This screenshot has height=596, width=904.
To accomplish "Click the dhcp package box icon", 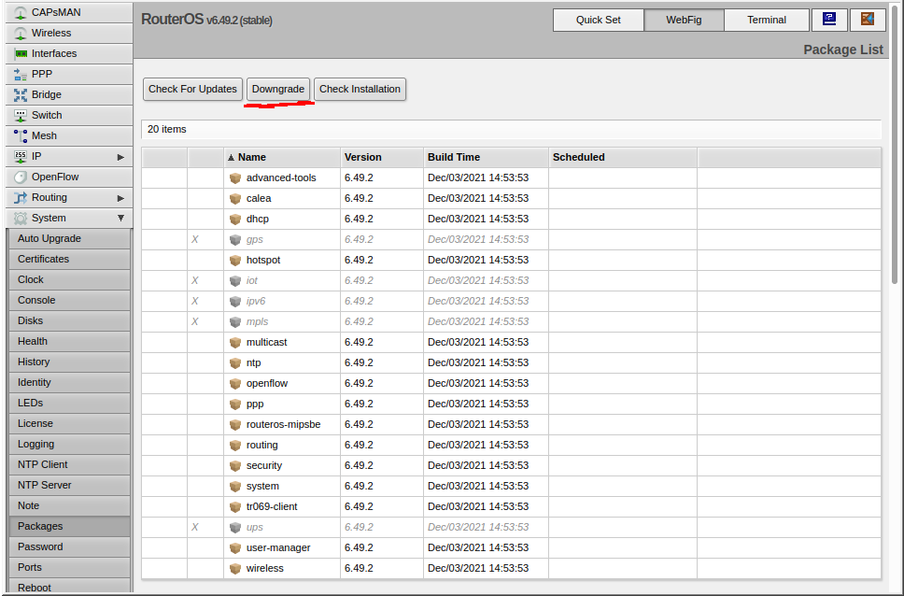I will [234, 220].
